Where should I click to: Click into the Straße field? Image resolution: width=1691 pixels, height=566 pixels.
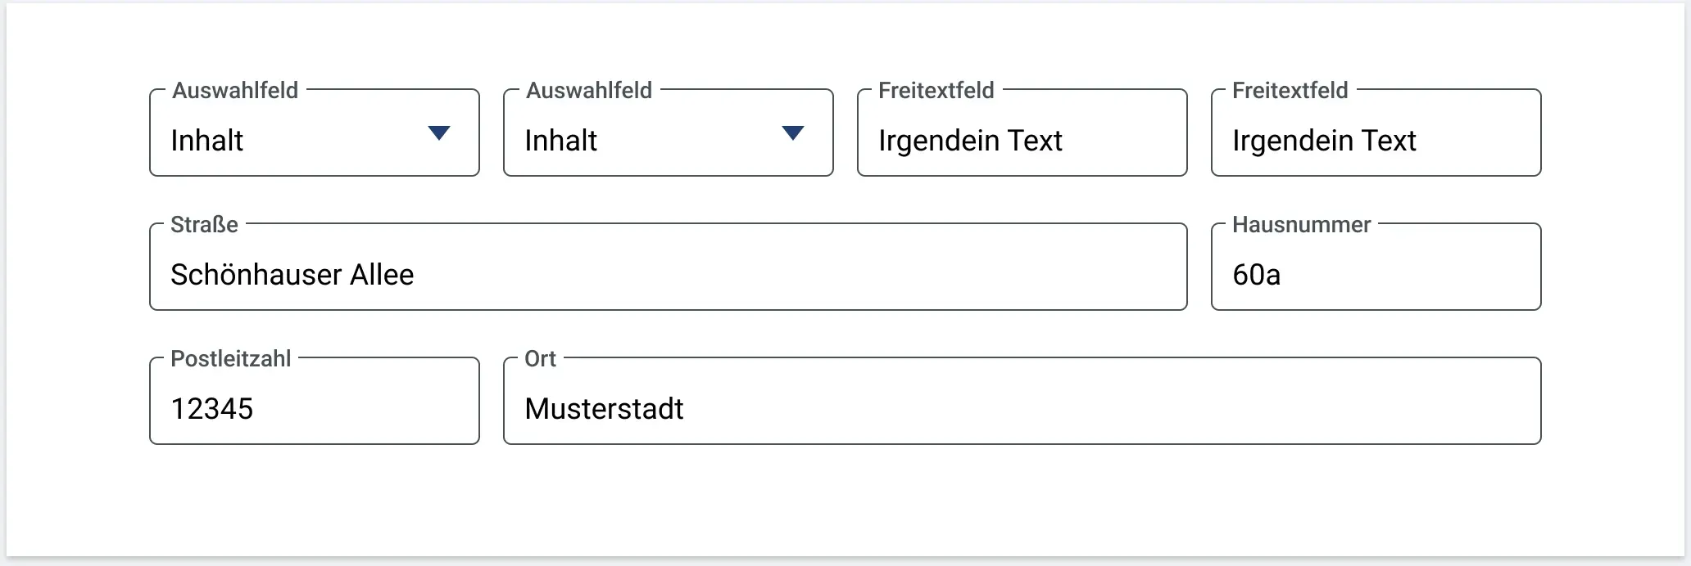[x=669, y=267]
